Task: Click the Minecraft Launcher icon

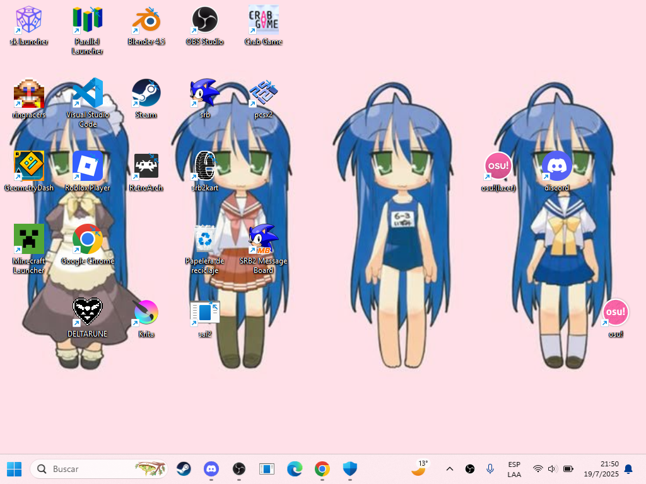Action: (29, 250)
